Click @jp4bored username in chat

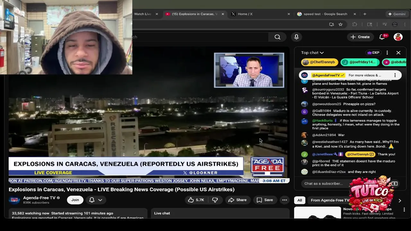tap(321, 161)
